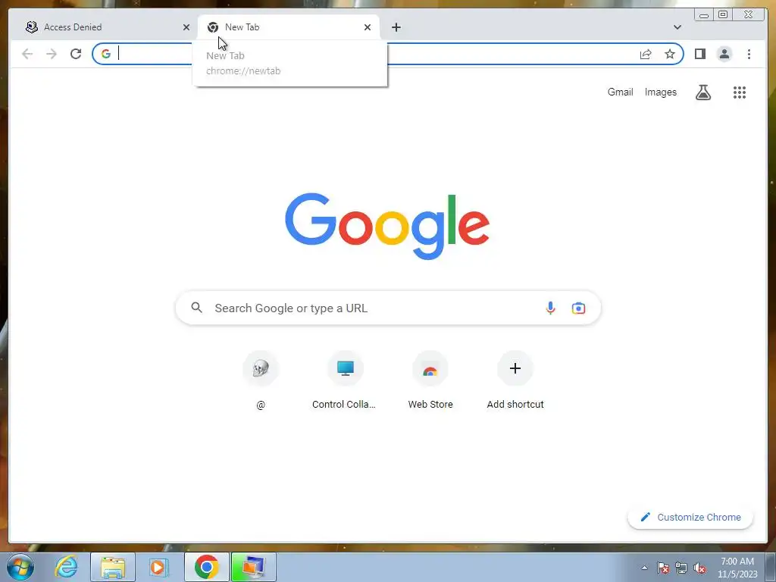Show hidden tray icons arrow
This screenshot has width=776, height=582.
pos(644,568)
